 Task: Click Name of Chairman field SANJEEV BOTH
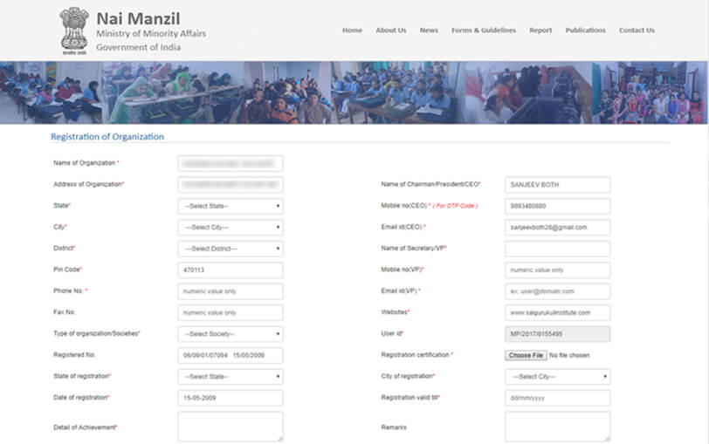point(558,185)
